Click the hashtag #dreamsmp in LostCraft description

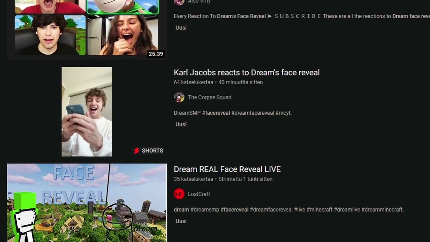(205, 210)
